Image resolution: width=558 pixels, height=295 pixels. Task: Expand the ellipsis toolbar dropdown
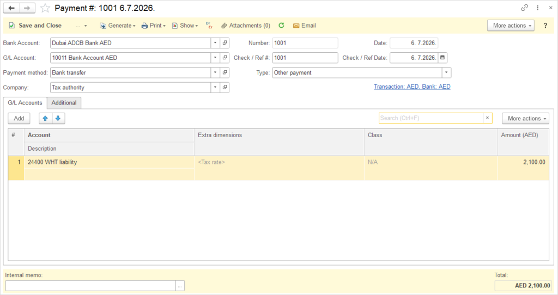(81, 26)
